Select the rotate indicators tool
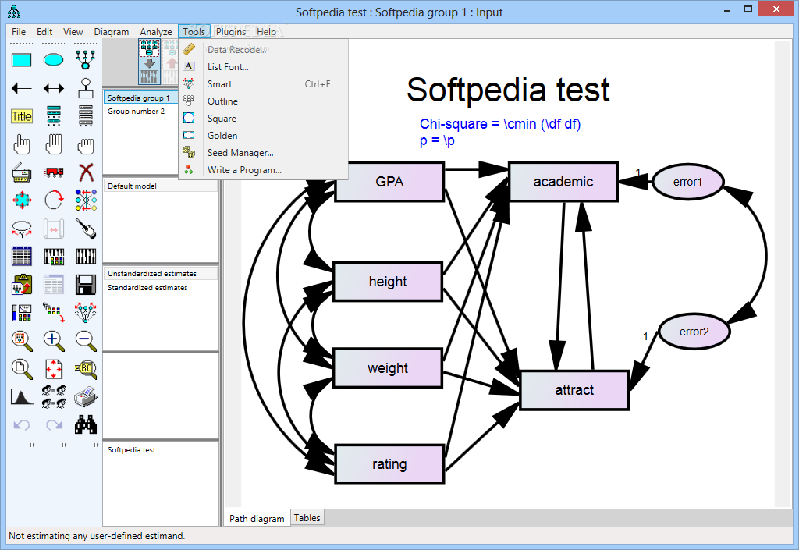Screen dimensions: 799x550 click(54, 200)
